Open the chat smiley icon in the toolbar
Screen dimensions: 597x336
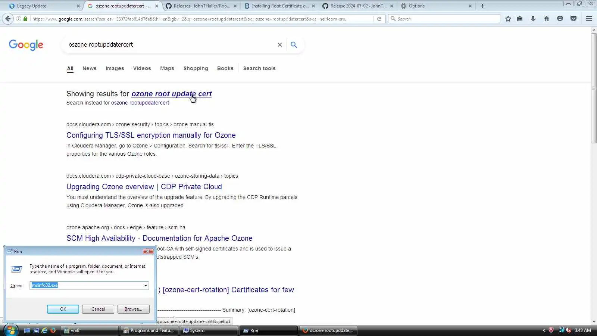coord(560,19)
